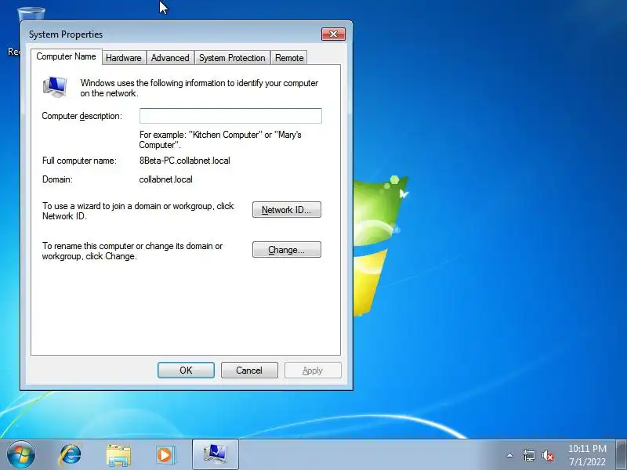627x470 pixels.
Task: Open the network status tray icon
Action: click(528, 455)
